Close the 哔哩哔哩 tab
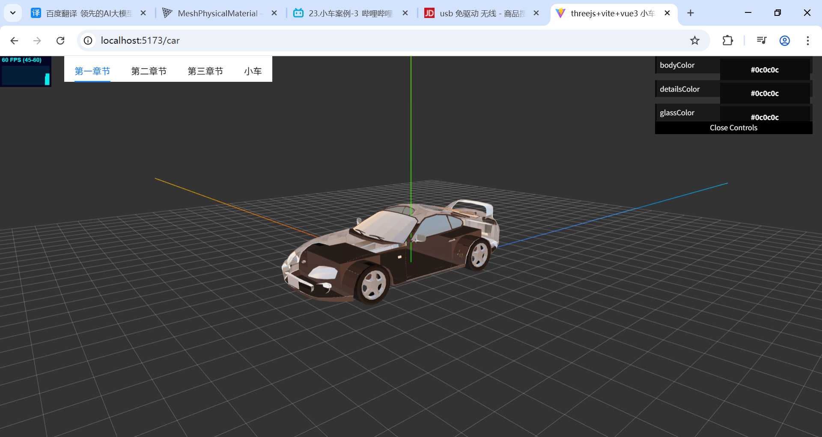 (x=405, y=13)
